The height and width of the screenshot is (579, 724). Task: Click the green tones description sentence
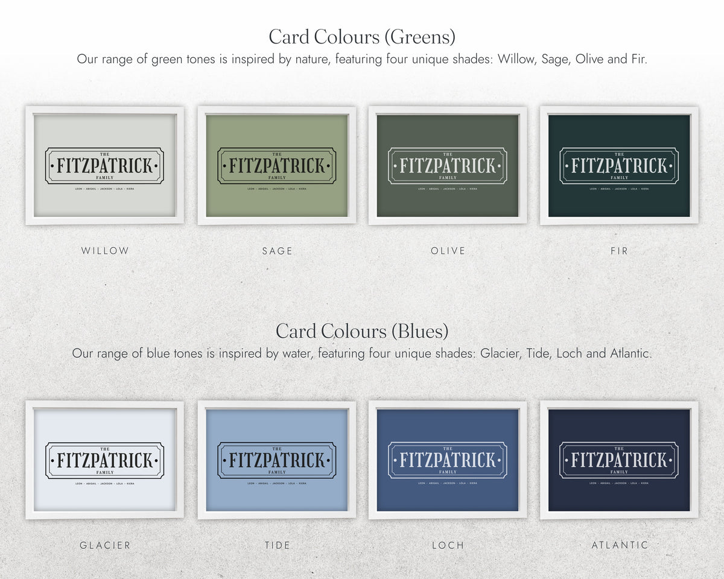click(x=362, y=59)
